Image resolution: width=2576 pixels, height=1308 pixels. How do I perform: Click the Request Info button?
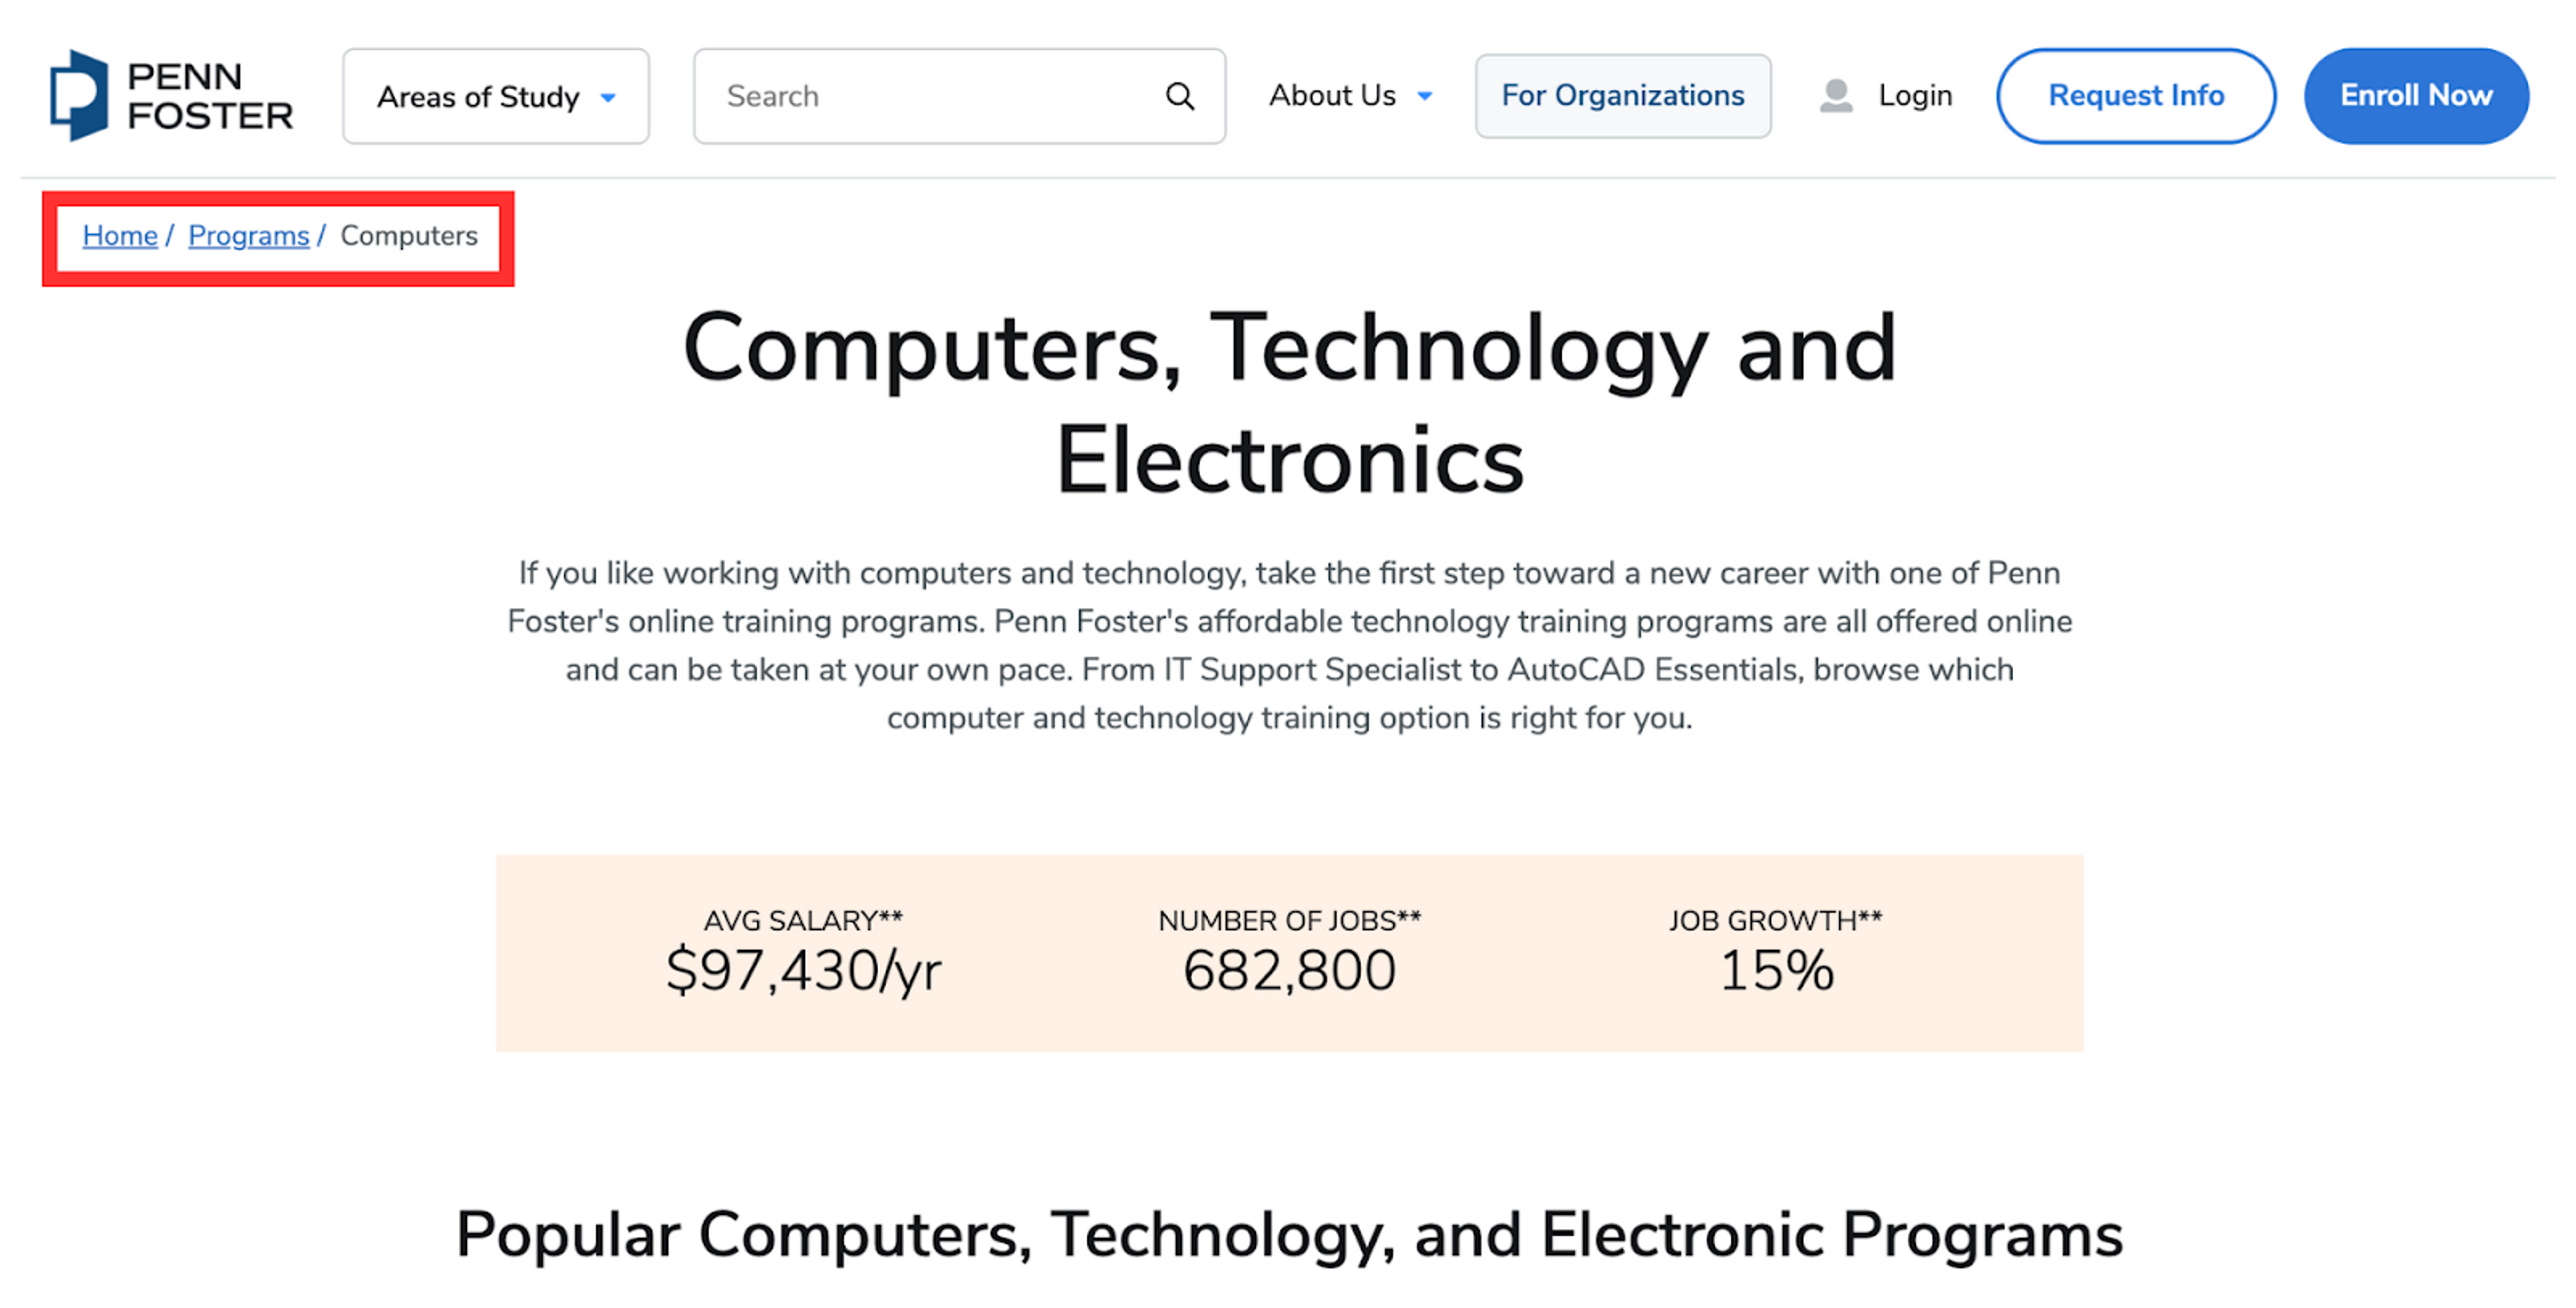tap(2136, 95)
